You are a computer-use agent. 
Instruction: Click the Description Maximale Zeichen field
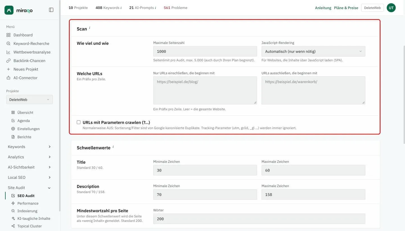click(x=313, y=195)
